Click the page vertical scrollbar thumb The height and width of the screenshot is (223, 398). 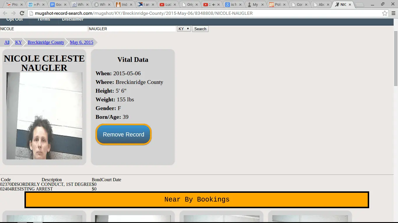[396, 58]
